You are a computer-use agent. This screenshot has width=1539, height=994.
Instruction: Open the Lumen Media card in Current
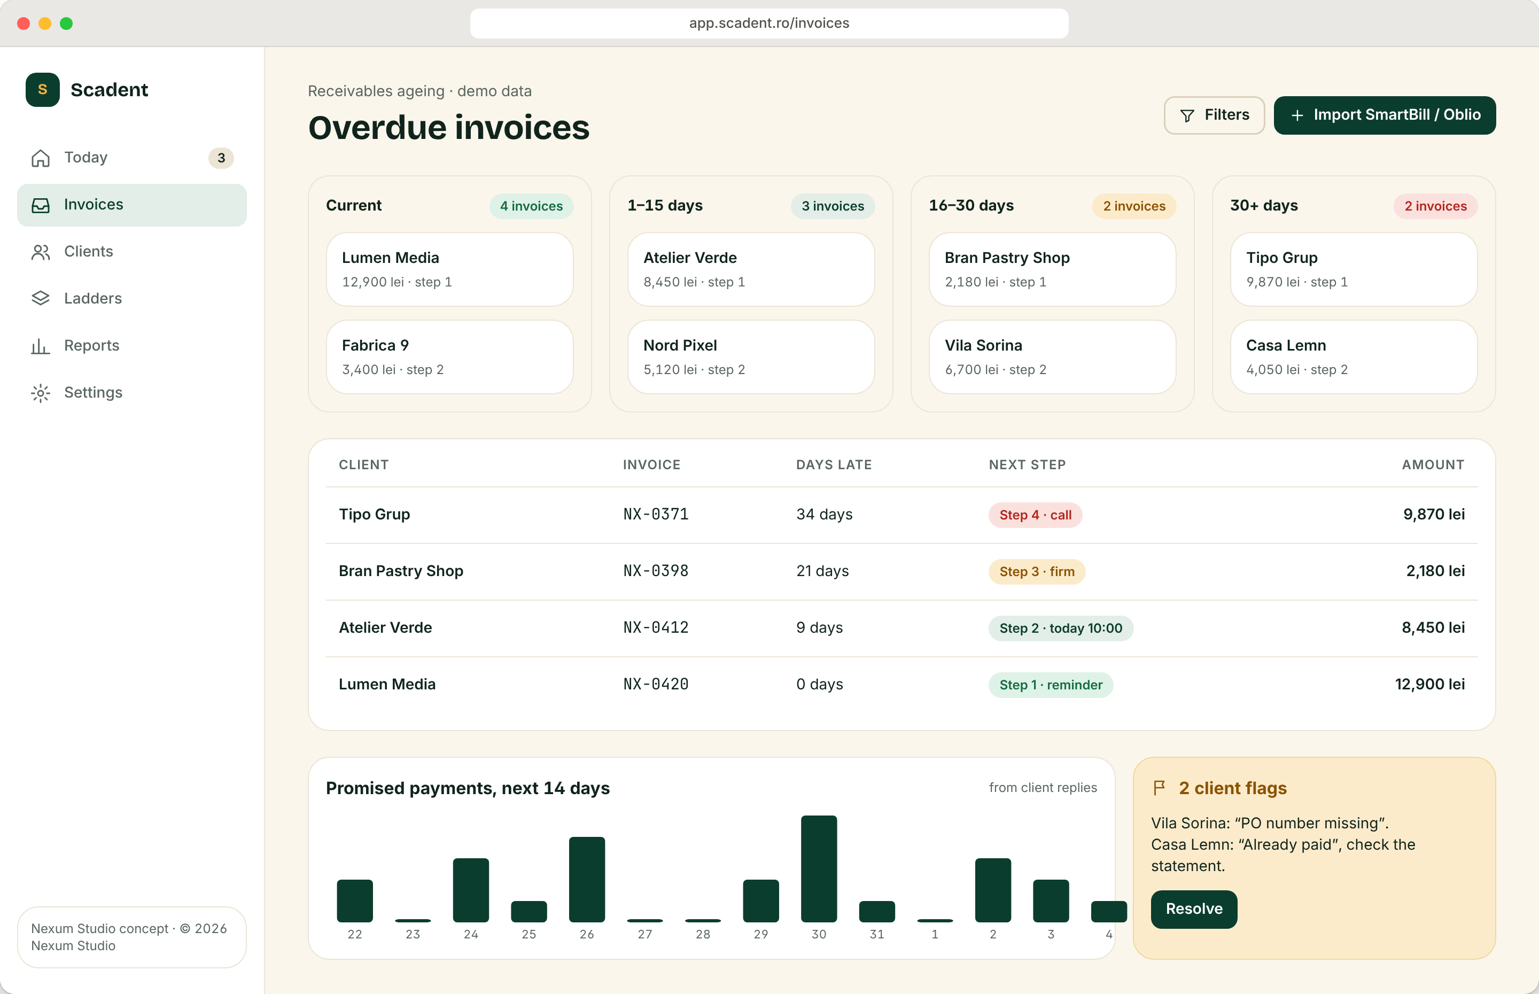click(450, 269)
